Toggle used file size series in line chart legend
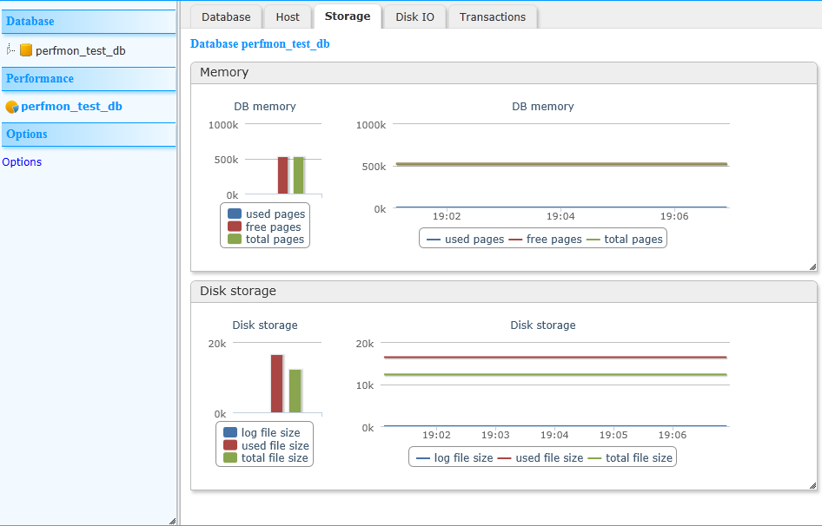Viewport: 822px width, 526px height. pos(540,458)
